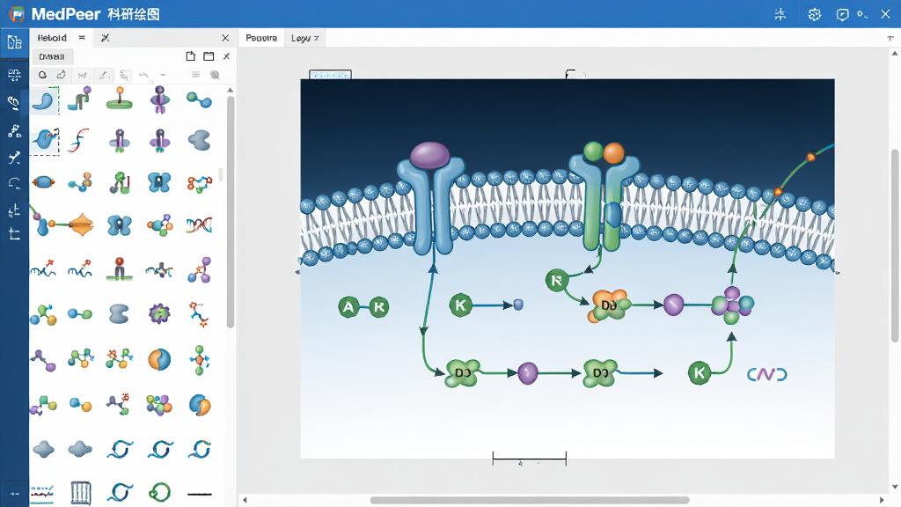Click the shield icon in the title bar
The image size is (901, 507).
coord(842,14)
